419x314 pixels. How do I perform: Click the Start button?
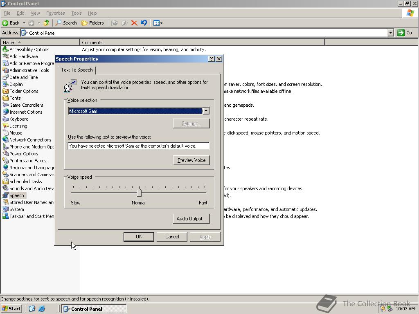11,309
